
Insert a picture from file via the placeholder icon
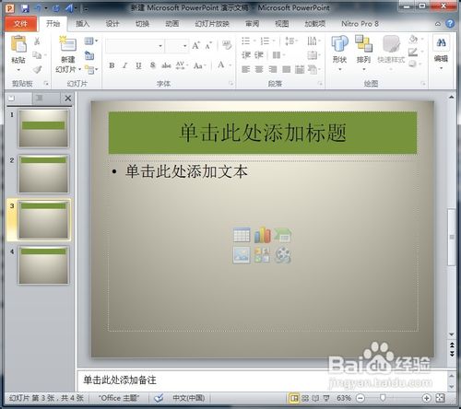[x=242, y=255]
